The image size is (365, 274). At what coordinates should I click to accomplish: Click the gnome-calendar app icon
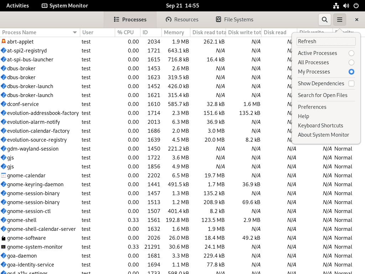pyautogui.click(x=4, y=176)
